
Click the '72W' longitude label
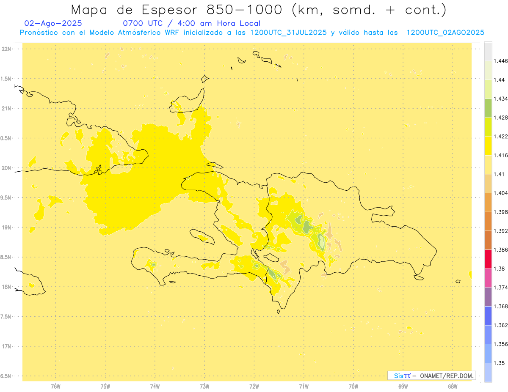pos(254,387)
